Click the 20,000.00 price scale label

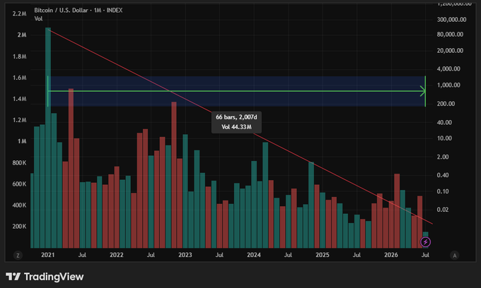(x=450, y=51)
